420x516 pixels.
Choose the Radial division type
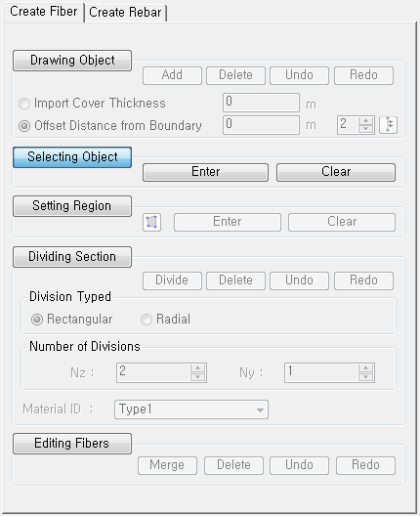click(147, 320)
